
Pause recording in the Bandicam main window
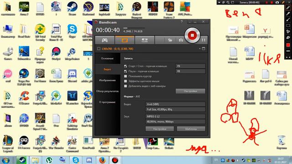click(x=203, y=40)
